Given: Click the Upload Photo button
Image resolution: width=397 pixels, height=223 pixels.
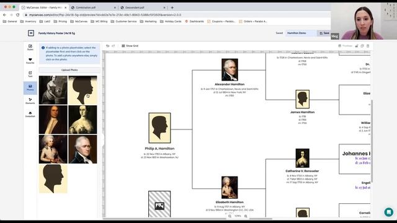Looking at the screenshot, I should pyautogui.click(x=69, y=70).
